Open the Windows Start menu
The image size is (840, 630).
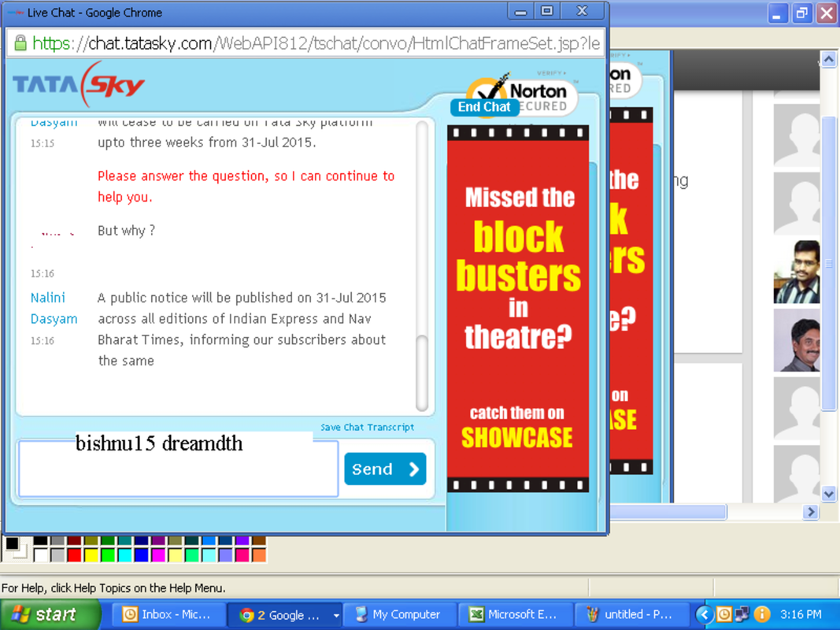(x=50, y=614)
